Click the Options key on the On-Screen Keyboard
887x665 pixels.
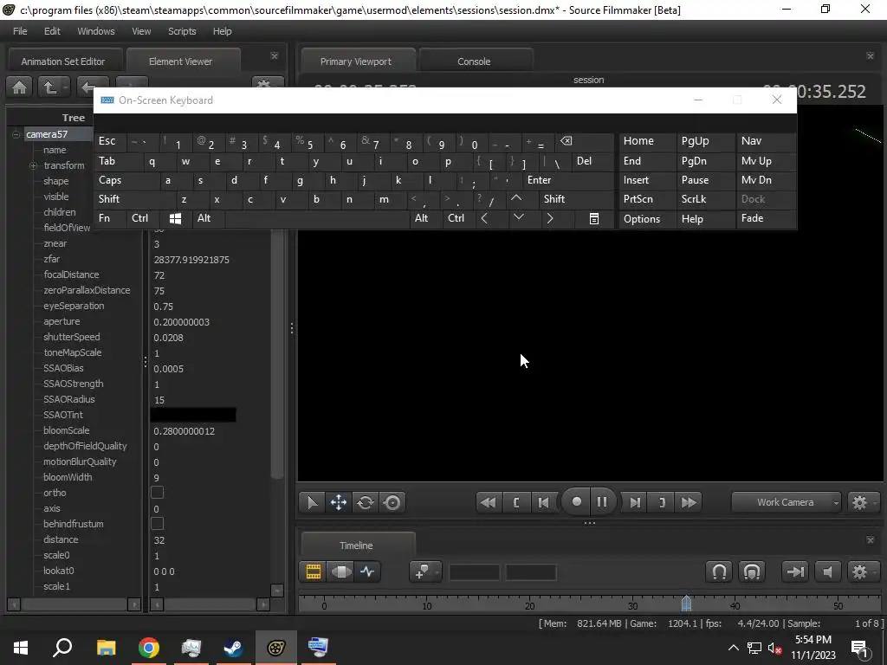(x=647, y=219)
